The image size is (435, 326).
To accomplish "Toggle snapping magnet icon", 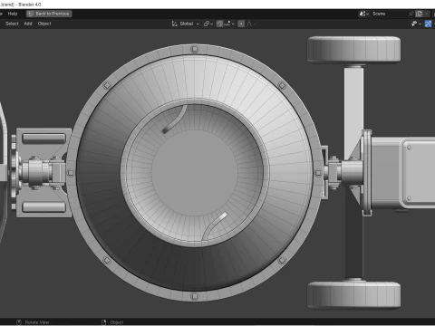I will pos(219,24).
